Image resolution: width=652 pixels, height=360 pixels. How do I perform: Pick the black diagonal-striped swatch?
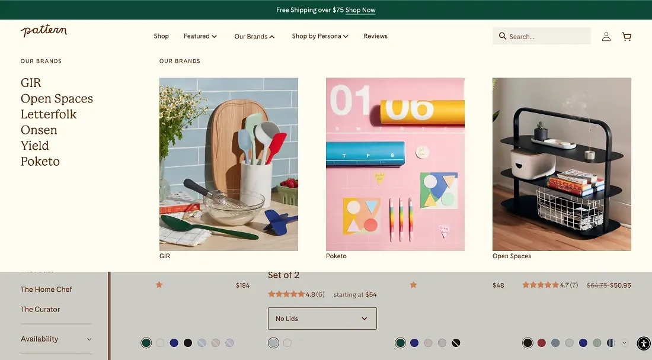tap(456, 343)
